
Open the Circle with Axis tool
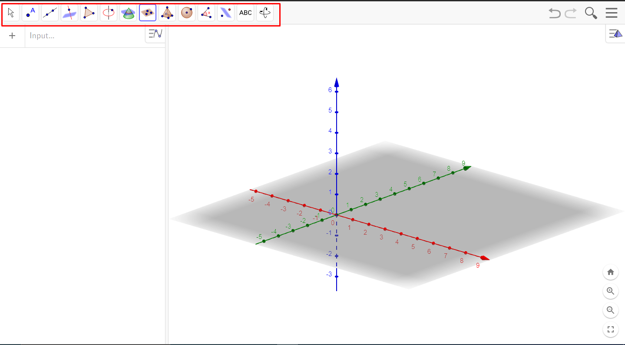point(108,13)
